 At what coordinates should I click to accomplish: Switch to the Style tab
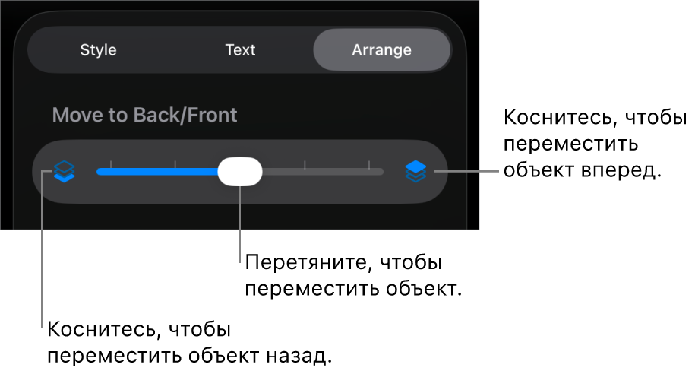[99, 50]
